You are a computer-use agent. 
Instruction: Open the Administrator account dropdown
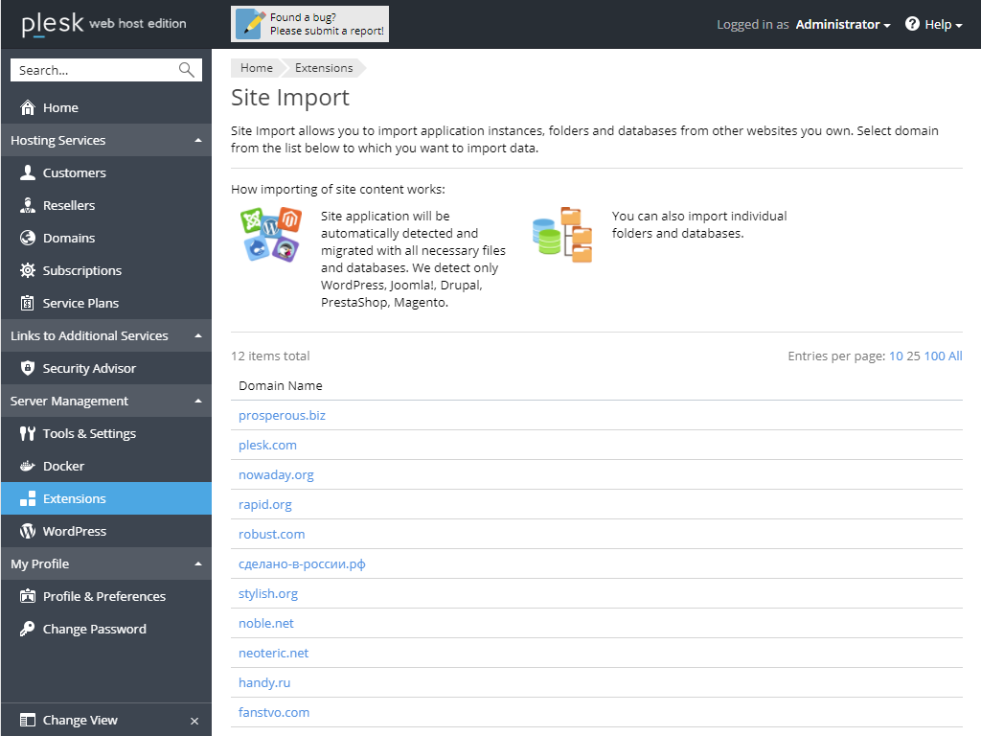pos(842,25)
